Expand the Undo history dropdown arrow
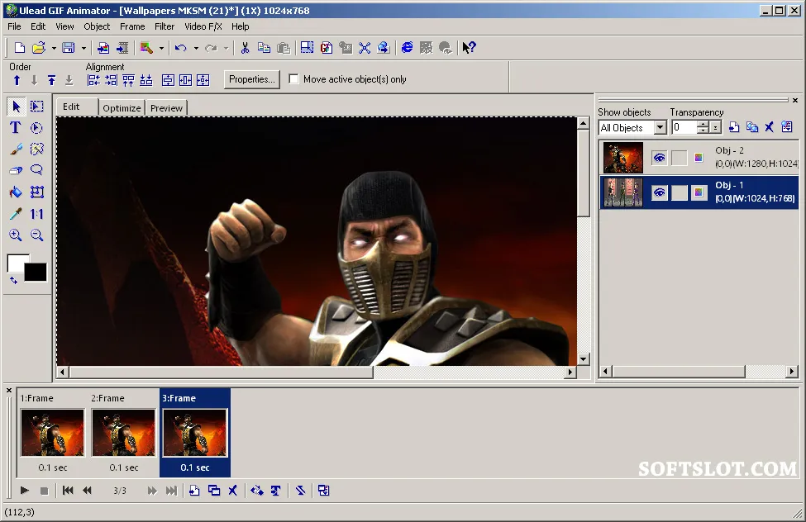 coord(196,48)
